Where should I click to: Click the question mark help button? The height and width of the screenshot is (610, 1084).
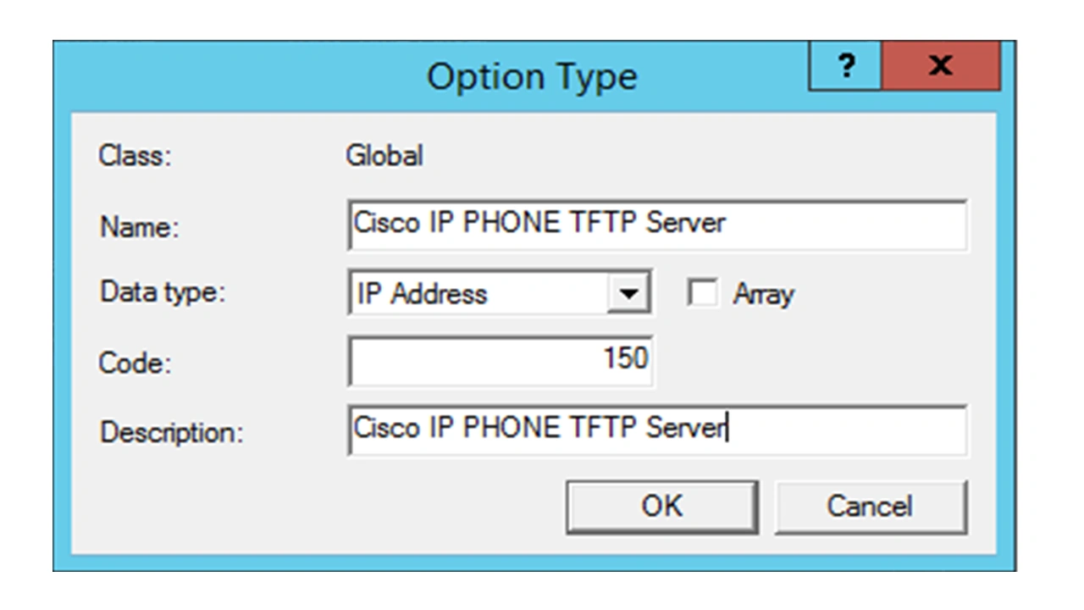pos(845,67)
